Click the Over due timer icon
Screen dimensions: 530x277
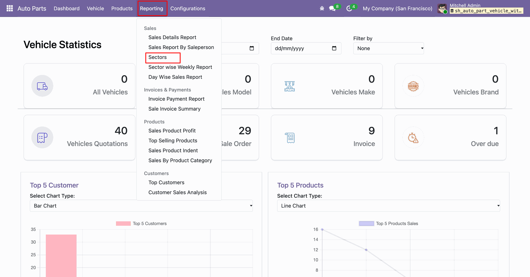[x=413, y=138]
